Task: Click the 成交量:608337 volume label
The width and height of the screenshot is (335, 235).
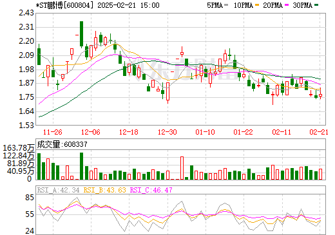Action: point(62,144)
